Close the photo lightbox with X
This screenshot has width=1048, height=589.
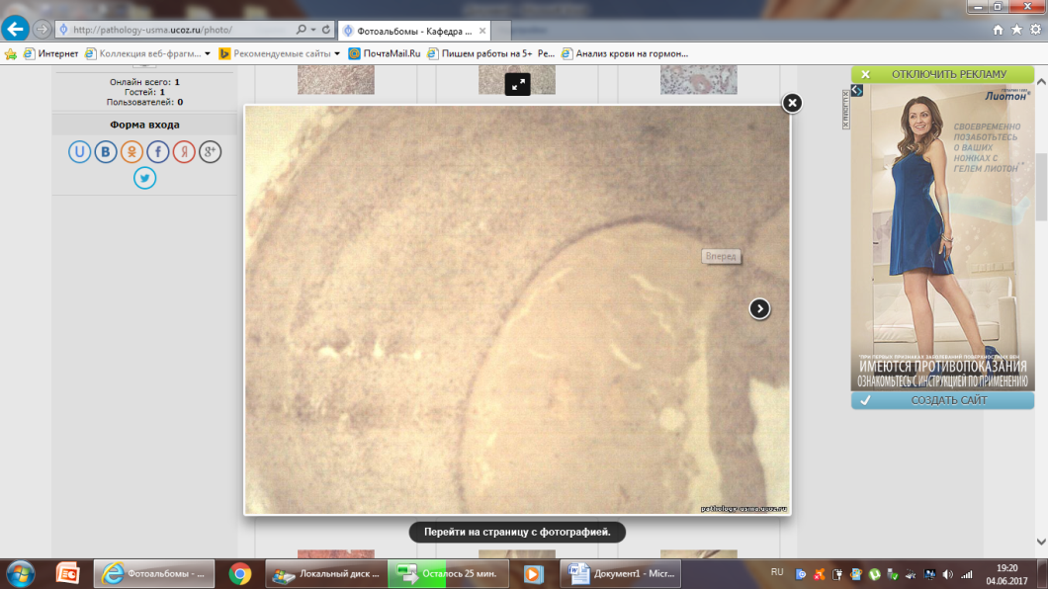(792, 103)
